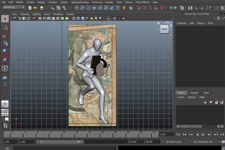Open the Rendering menu set dropdown

[14, 7]
